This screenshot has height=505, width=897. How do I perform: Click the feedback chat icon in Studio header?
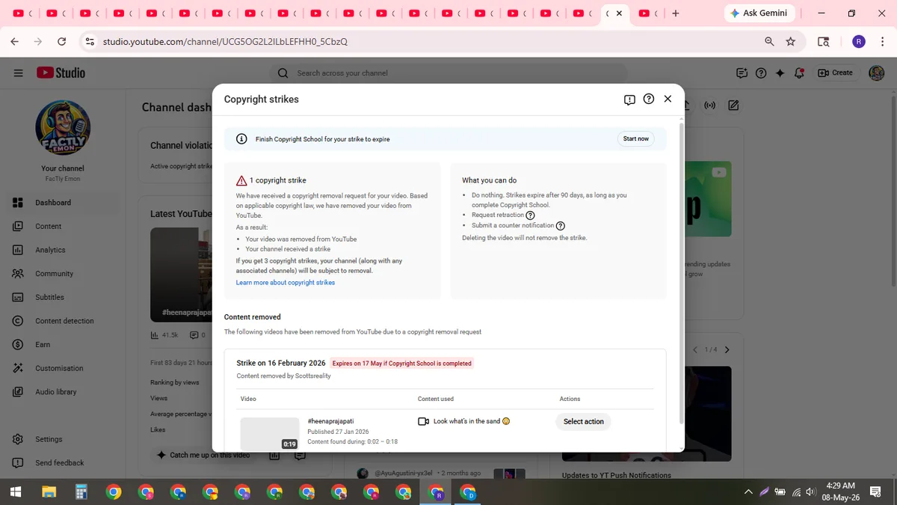click(x=742, y=73)
